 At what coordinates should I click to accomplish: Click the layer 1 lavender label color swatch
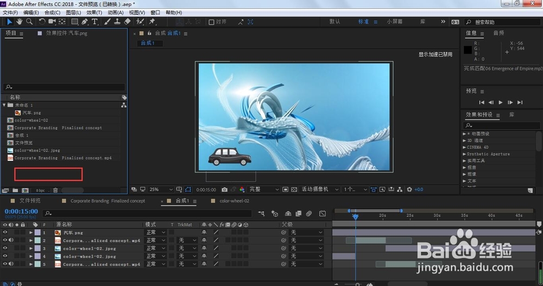37,232
